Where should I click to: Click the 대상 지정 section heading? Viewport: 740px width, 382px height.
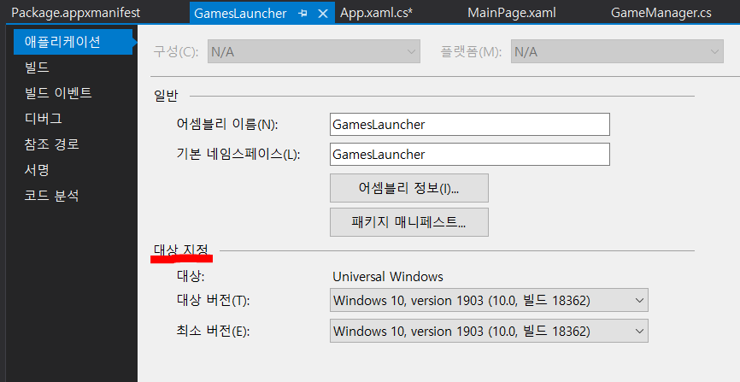(181, 250)
